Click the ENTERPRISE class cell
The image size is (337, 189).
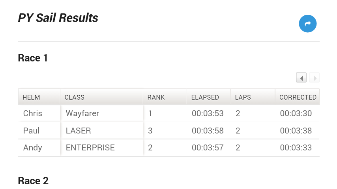(x=90, y=148)
